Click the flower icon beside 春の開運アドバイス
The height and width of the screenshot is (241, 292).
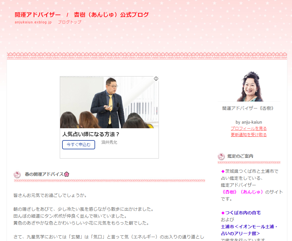tap(17, 174)
